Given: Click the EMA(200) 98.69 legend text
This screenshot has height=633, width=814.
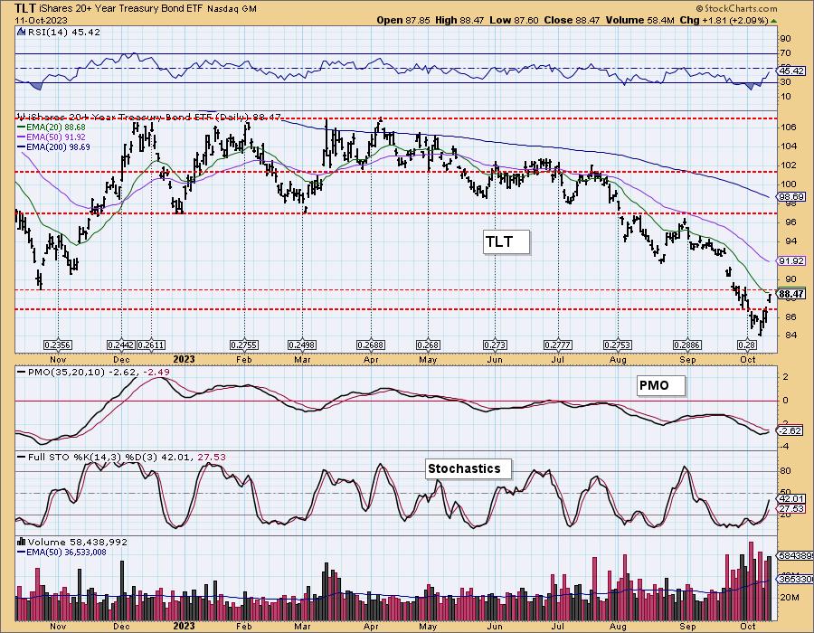Looking at the screenshot, I should 58,147.
